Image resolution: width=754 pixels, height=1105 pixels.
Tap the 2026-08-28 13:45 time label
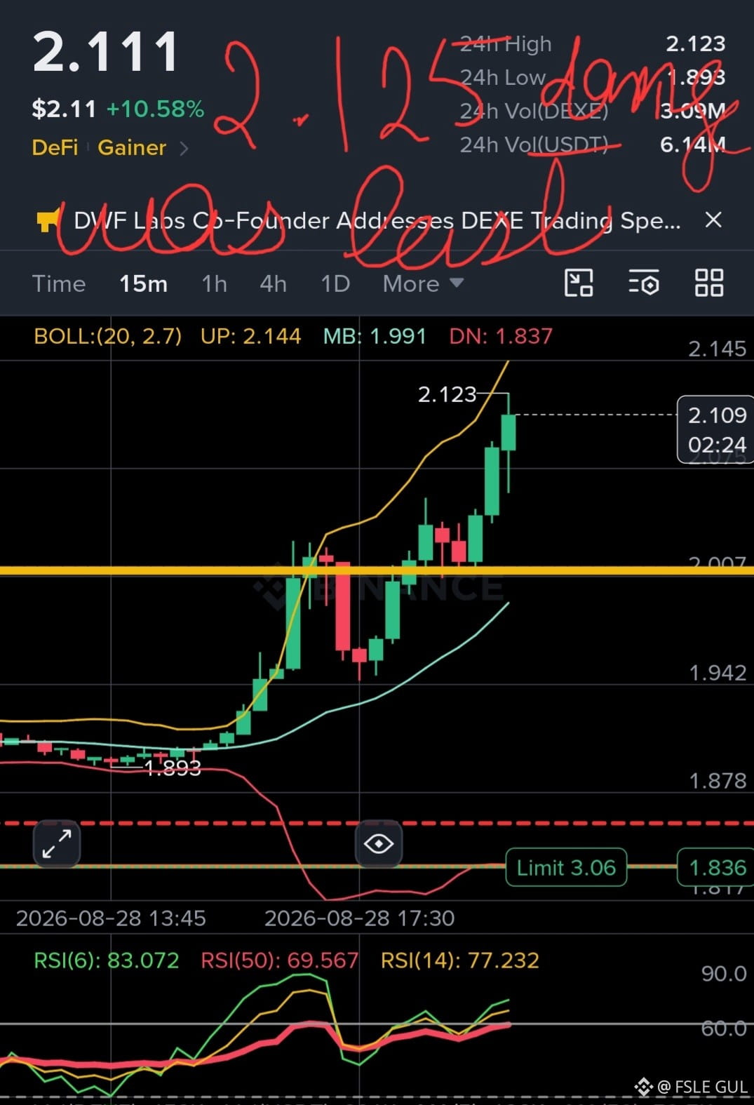click(111, 918)
